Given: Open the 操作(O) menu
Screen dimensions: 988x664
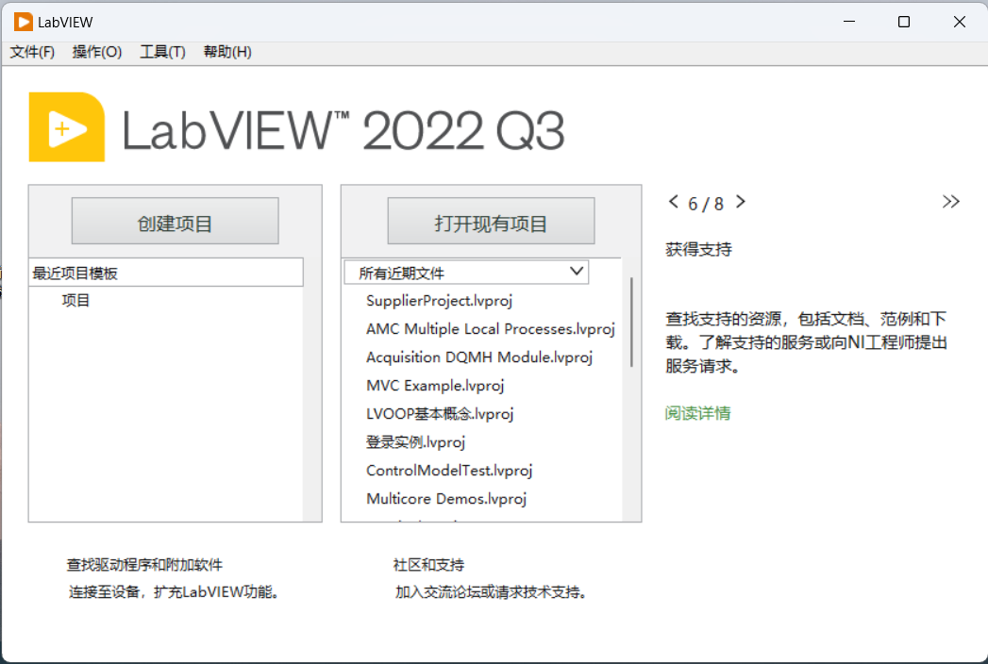Looking at the screenshot, I should click(x=97, y=52).
